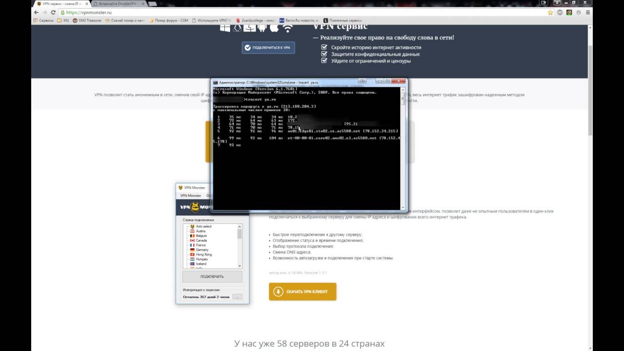
Task: Go back using the browser back arrow
Action: click(x=36, y=12)
